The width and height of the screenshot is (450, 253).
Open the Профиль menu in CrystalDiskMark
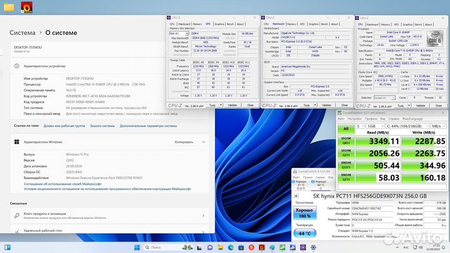coord(371,119)
